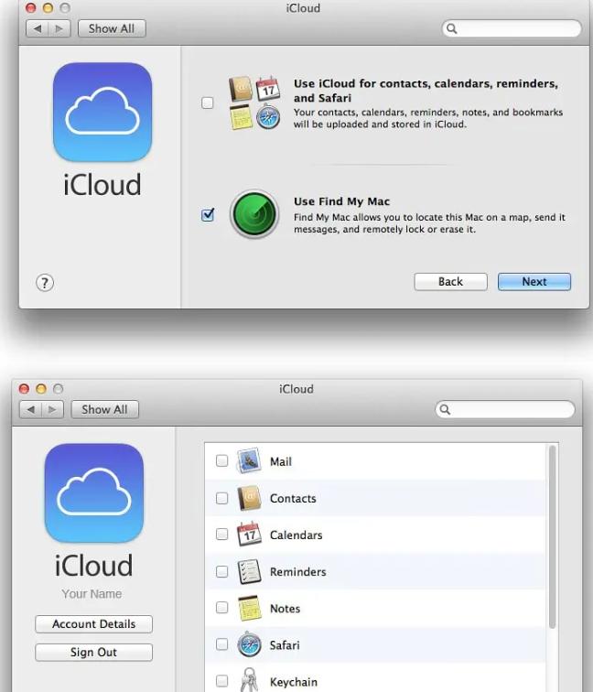The image size is (593, 692).
Task: Select the 'Keychain' label in the list
Action: pos(294,682)
